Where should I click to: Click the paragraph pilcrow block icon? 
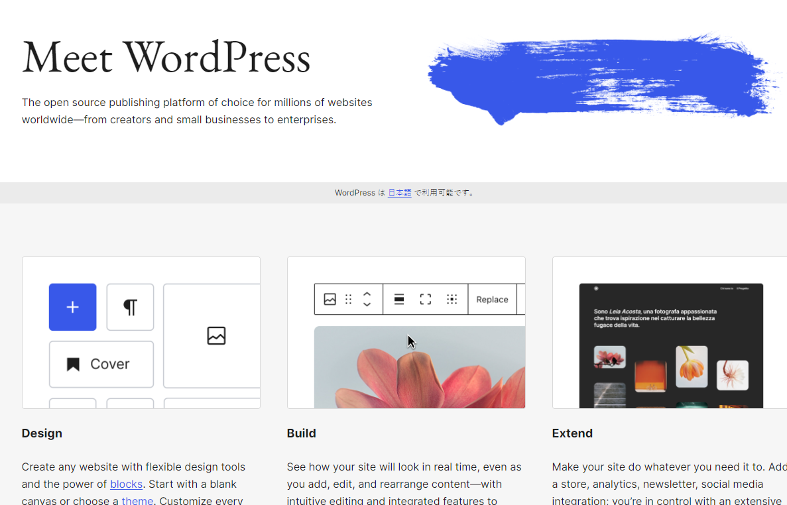(130, 307)
